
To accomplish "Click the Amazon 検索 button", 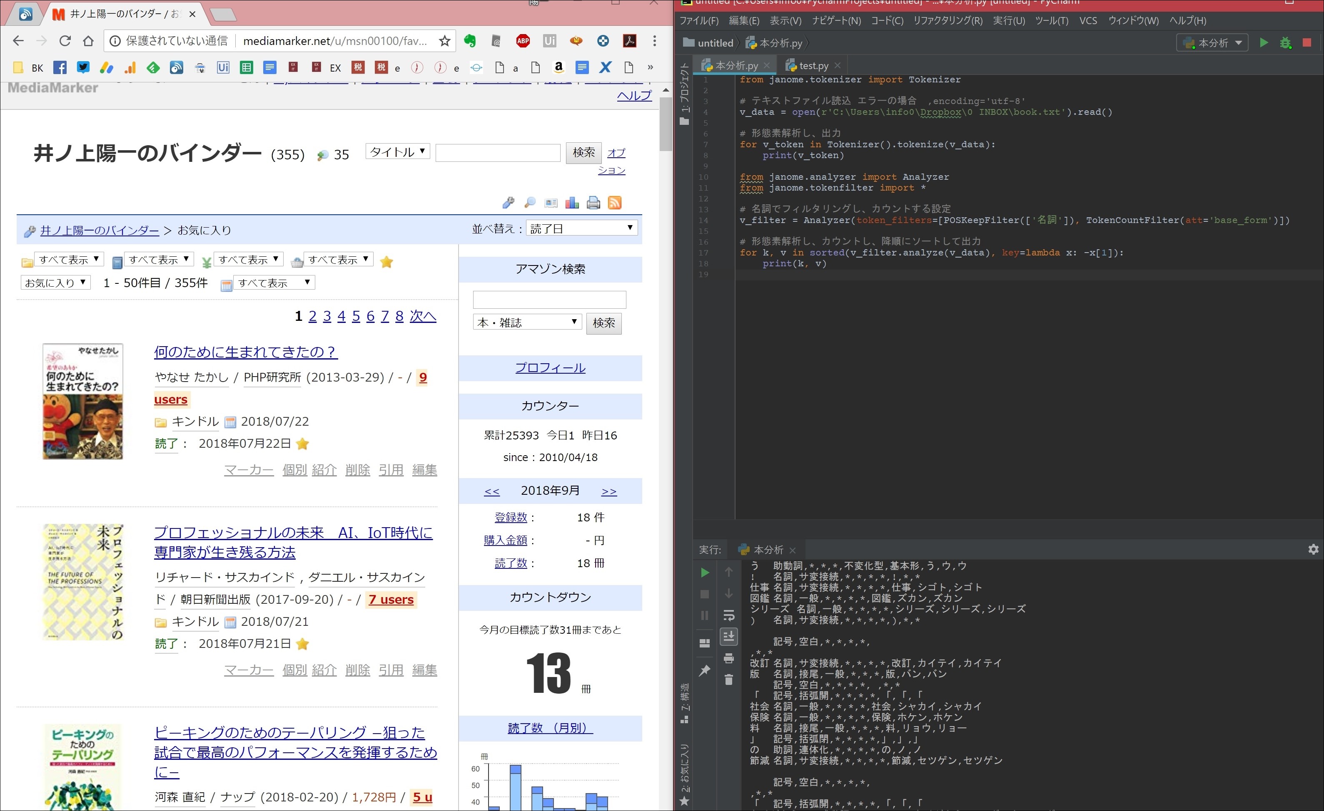I will click(603, 323).
